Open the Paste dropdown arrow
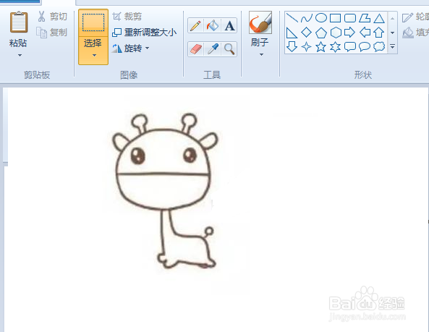 20,55
